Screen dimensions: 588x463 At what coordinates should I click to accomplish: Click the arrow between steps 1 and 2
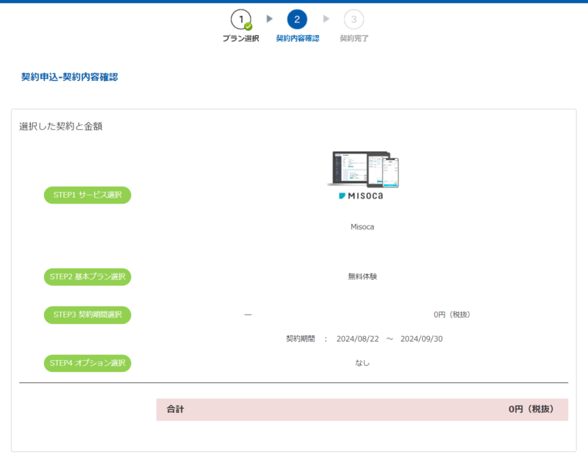[x=270, y=18]
